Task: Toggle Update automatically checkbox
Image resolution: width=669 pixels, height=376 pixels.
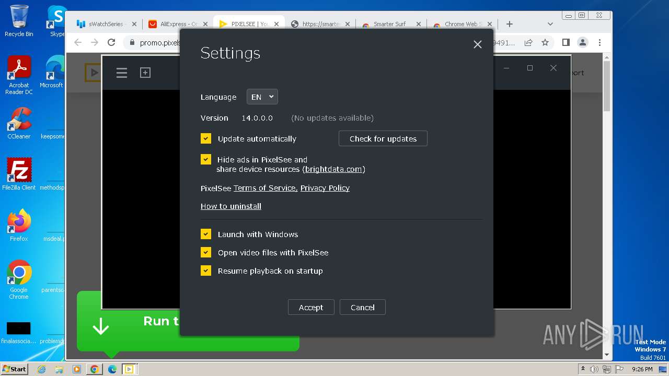Action: point(206,138)
